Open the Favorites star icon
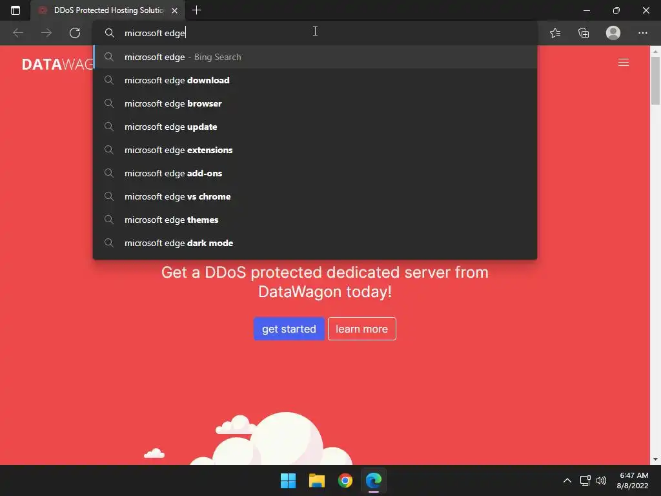 pos(555,33)
